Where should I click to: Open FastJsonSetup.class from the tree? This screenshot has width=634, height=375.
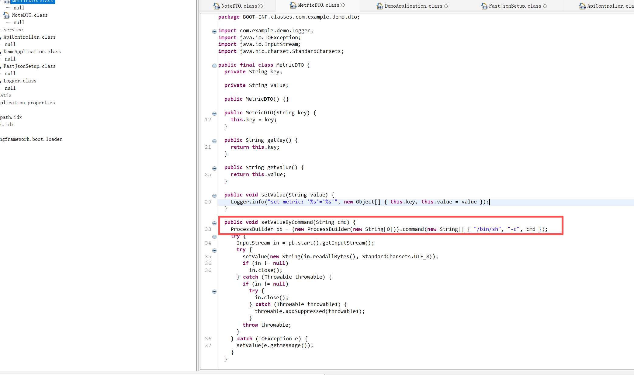[x=29, y=66]
